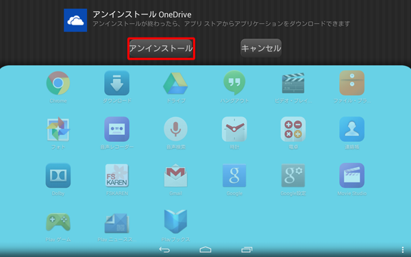The height and width of the screenshot is (257, 411).
Task: Open the ハングアウト app
Action: [234, 83]
